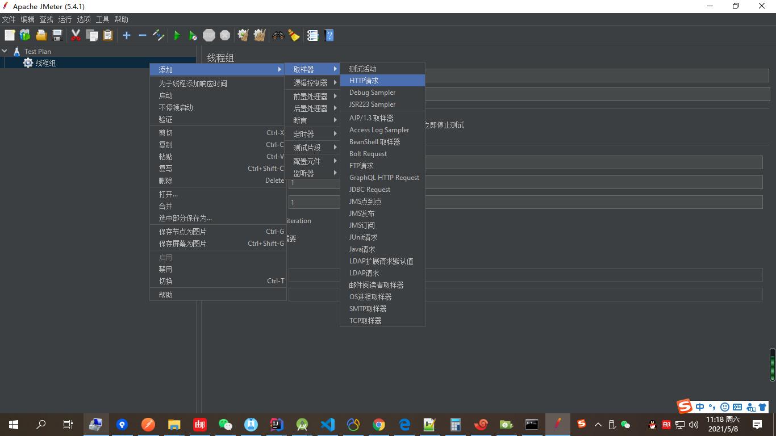Screen dimensions: 776x436
Task: Choose Debug Sampler entry
Action: click(x=382, y=93)
